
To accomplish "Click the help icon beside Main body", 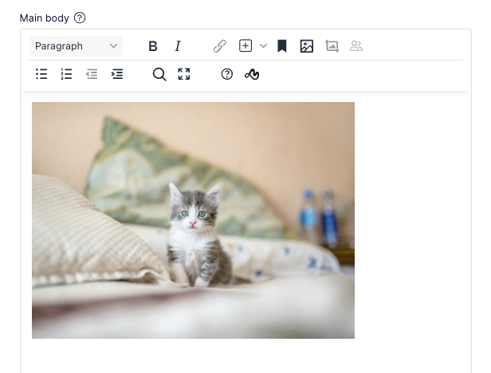I will click(x=80, y=18).
